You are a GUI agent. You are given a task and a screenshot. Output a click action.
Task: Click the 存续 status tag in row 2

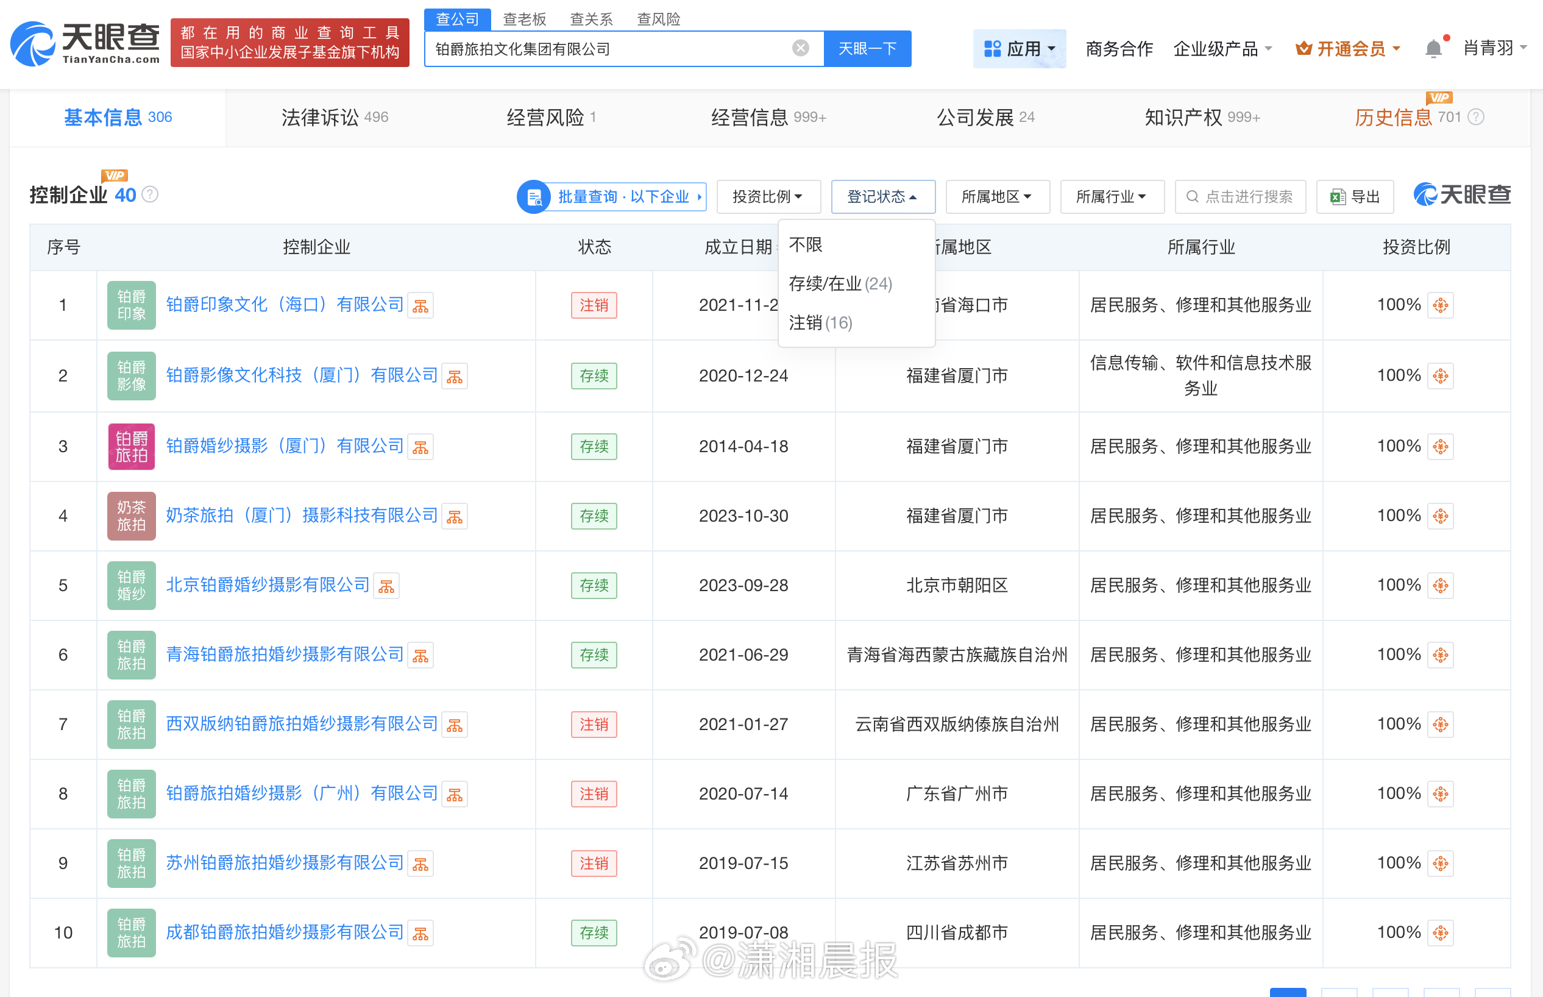click(x=594, y=376)
